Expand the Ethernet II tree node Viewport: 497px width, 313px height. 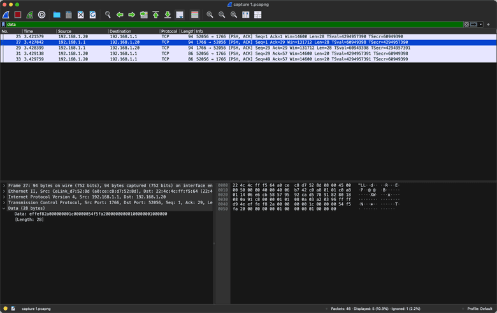click(4, 191)
